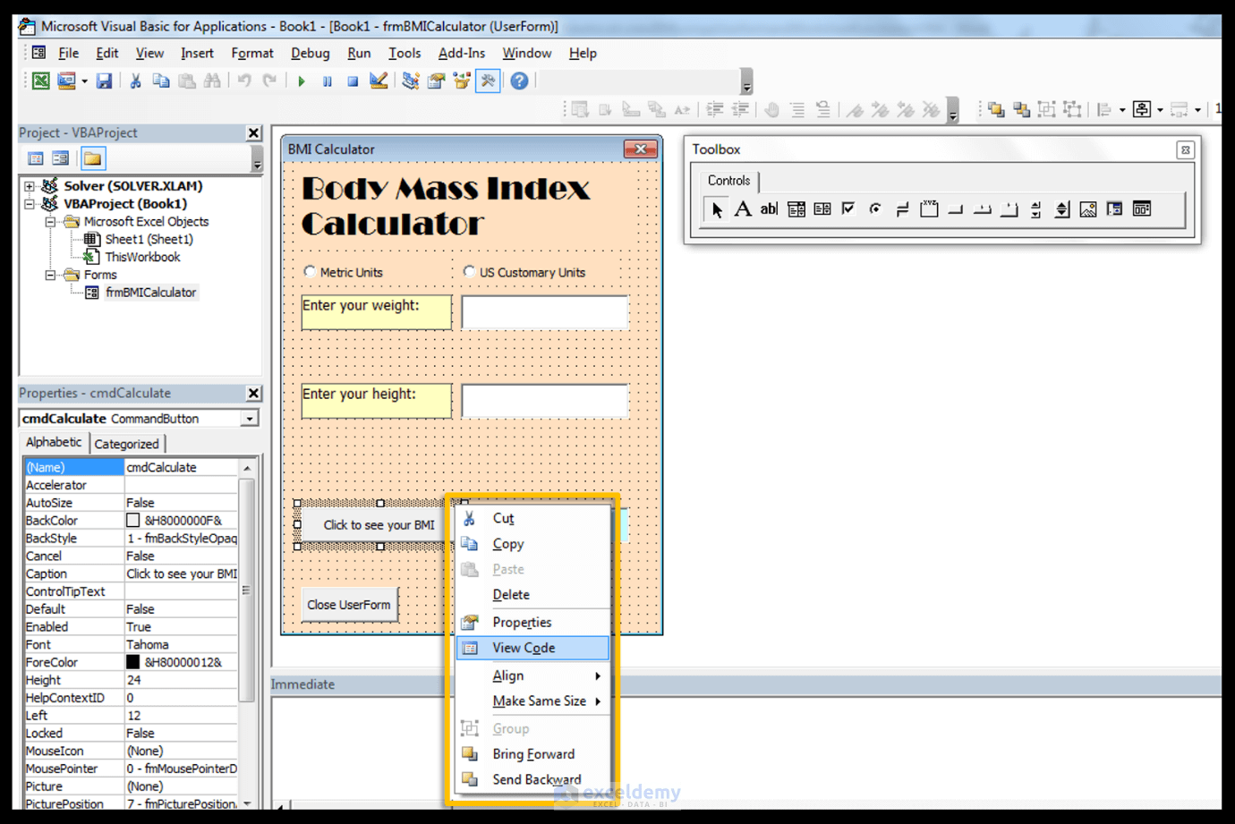Pick the OptionButton control in the Toolbox
The height and width of the screenshot is (824, 1235).
click(874, 208)
